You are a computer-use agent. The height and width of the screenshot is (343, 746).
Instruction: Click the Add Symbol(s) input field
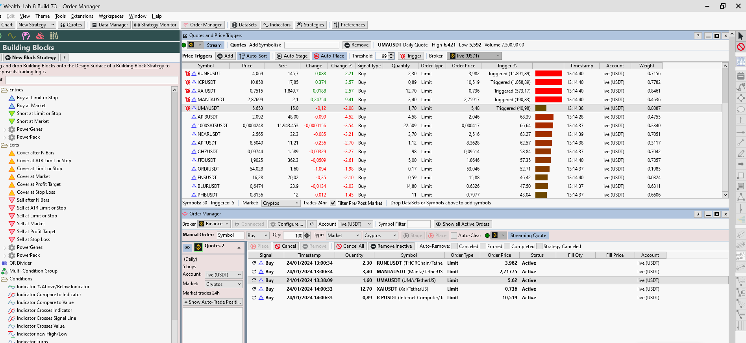pyautogui.click(x=312, y=45)
